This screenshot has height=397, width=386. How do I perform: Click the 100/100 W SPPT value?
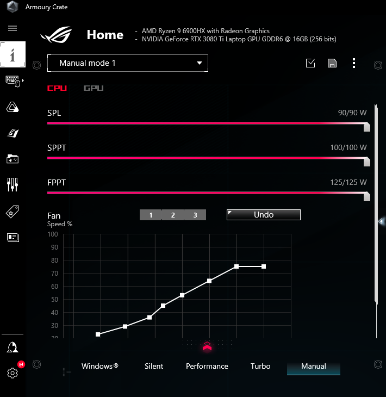coord(348,147)
